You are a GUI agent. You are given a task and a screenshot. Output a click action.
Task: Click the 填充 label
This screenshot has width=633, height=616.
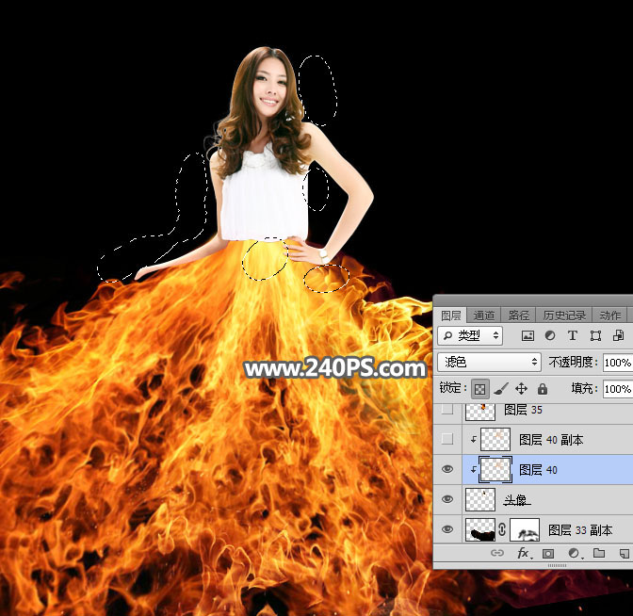pyautogui.click(x=585, y=389)
